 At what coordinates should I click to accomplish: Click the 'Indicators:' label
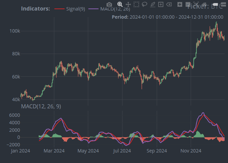pos(36,8)
